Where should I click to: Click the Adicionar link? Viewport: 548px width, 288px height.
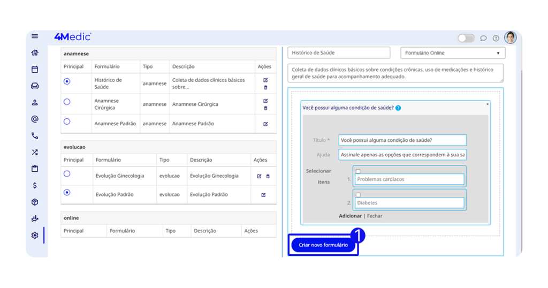pyautogui.click(x=350, y=216)
